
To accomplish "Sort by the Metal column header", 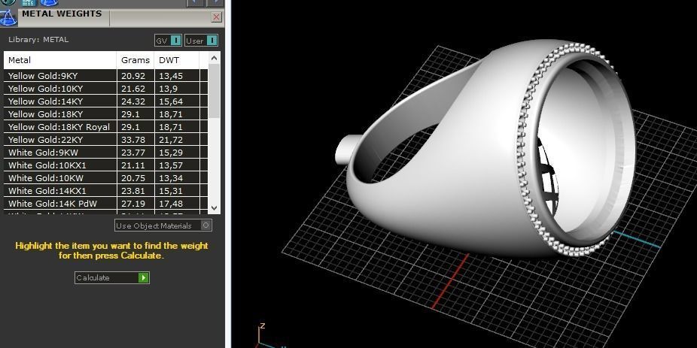I will (x=60, y=60).
